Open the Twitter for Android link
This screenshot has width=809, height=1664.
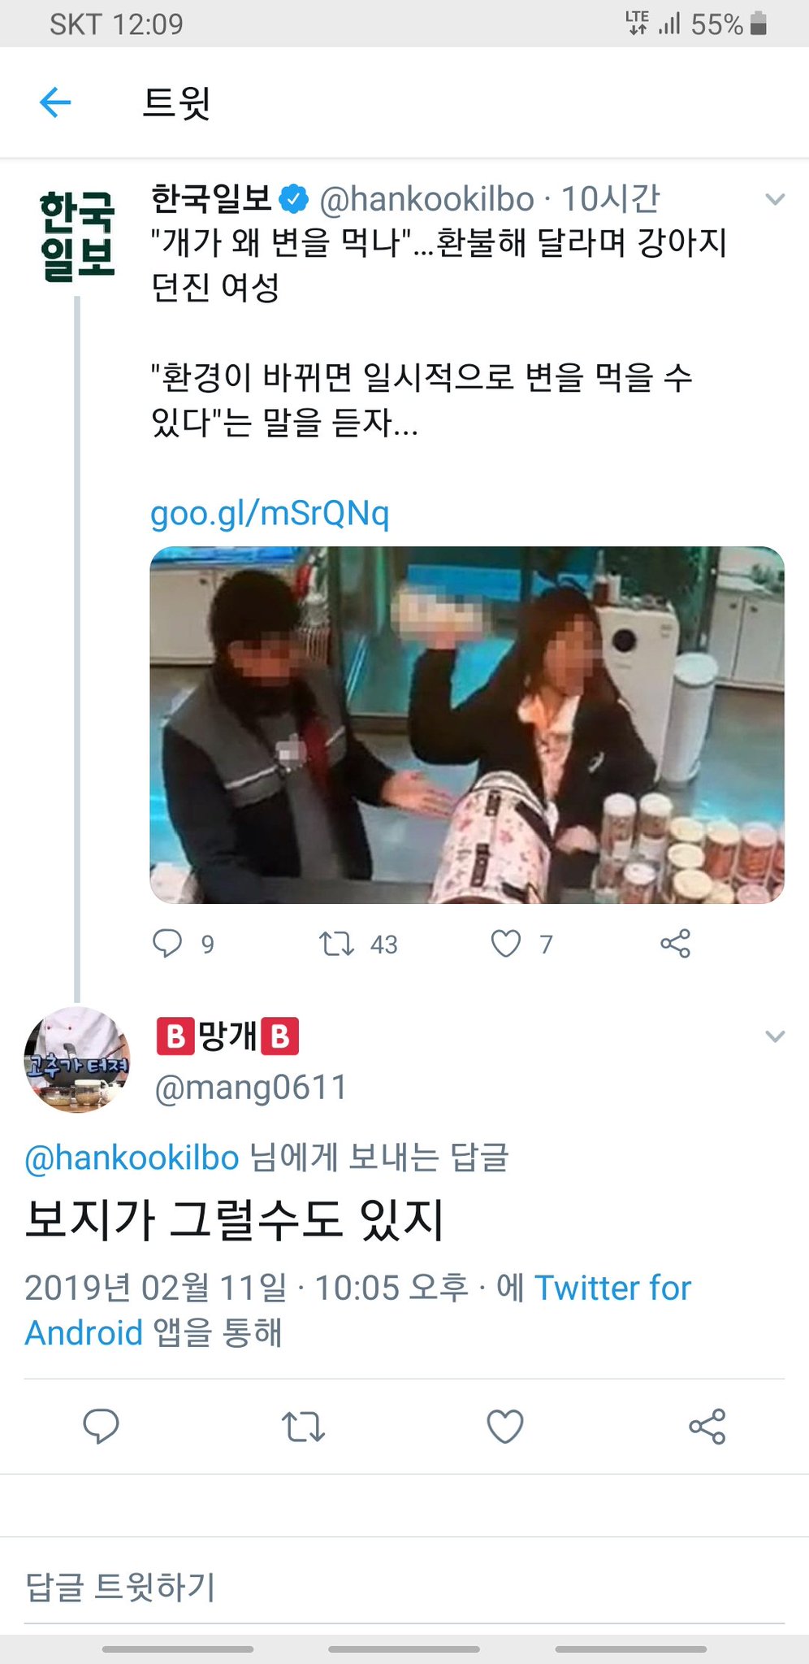612,1288
